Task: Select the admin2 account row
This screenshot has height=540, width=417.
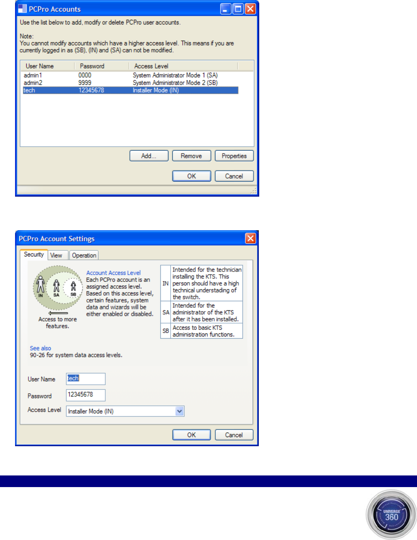Action: pyautogui.click(x=131, y=83)
